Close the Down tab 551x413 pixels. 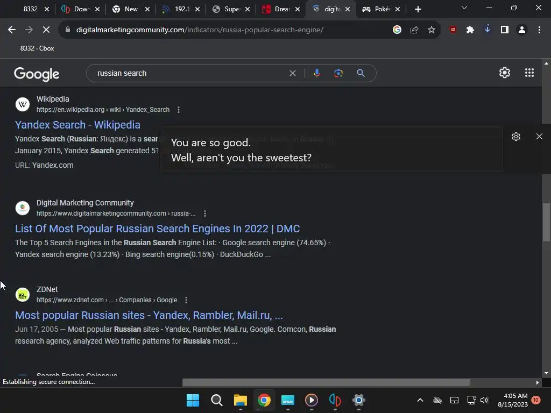pyautogui.click(x=97, y=9)
